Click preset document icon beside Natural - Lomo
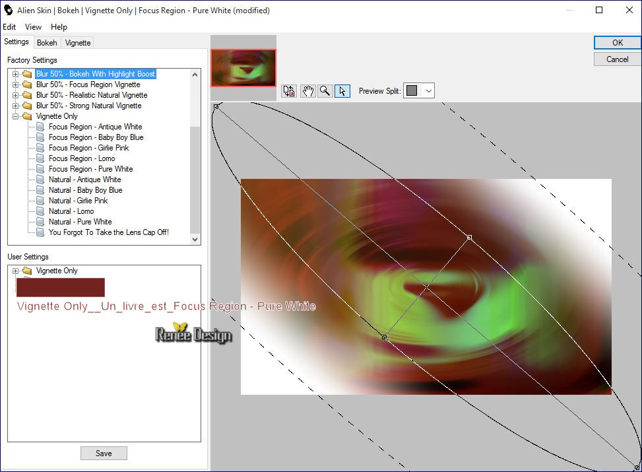Screen dimensions: 642x472 [40, 211]
